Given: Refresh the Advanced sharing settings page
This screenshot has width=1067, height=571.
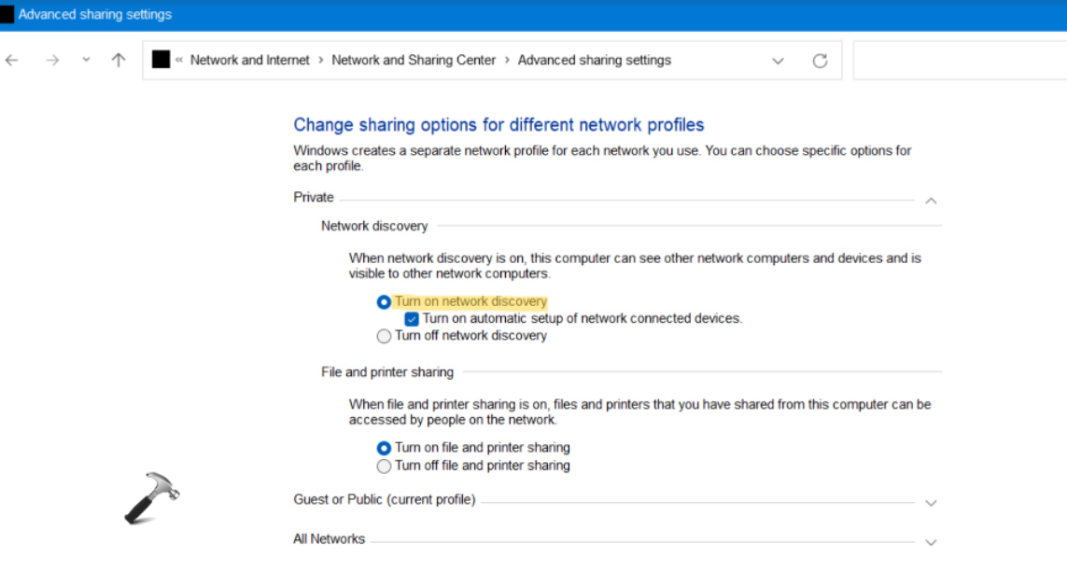Looking at the screenshot, I should 820,61.
